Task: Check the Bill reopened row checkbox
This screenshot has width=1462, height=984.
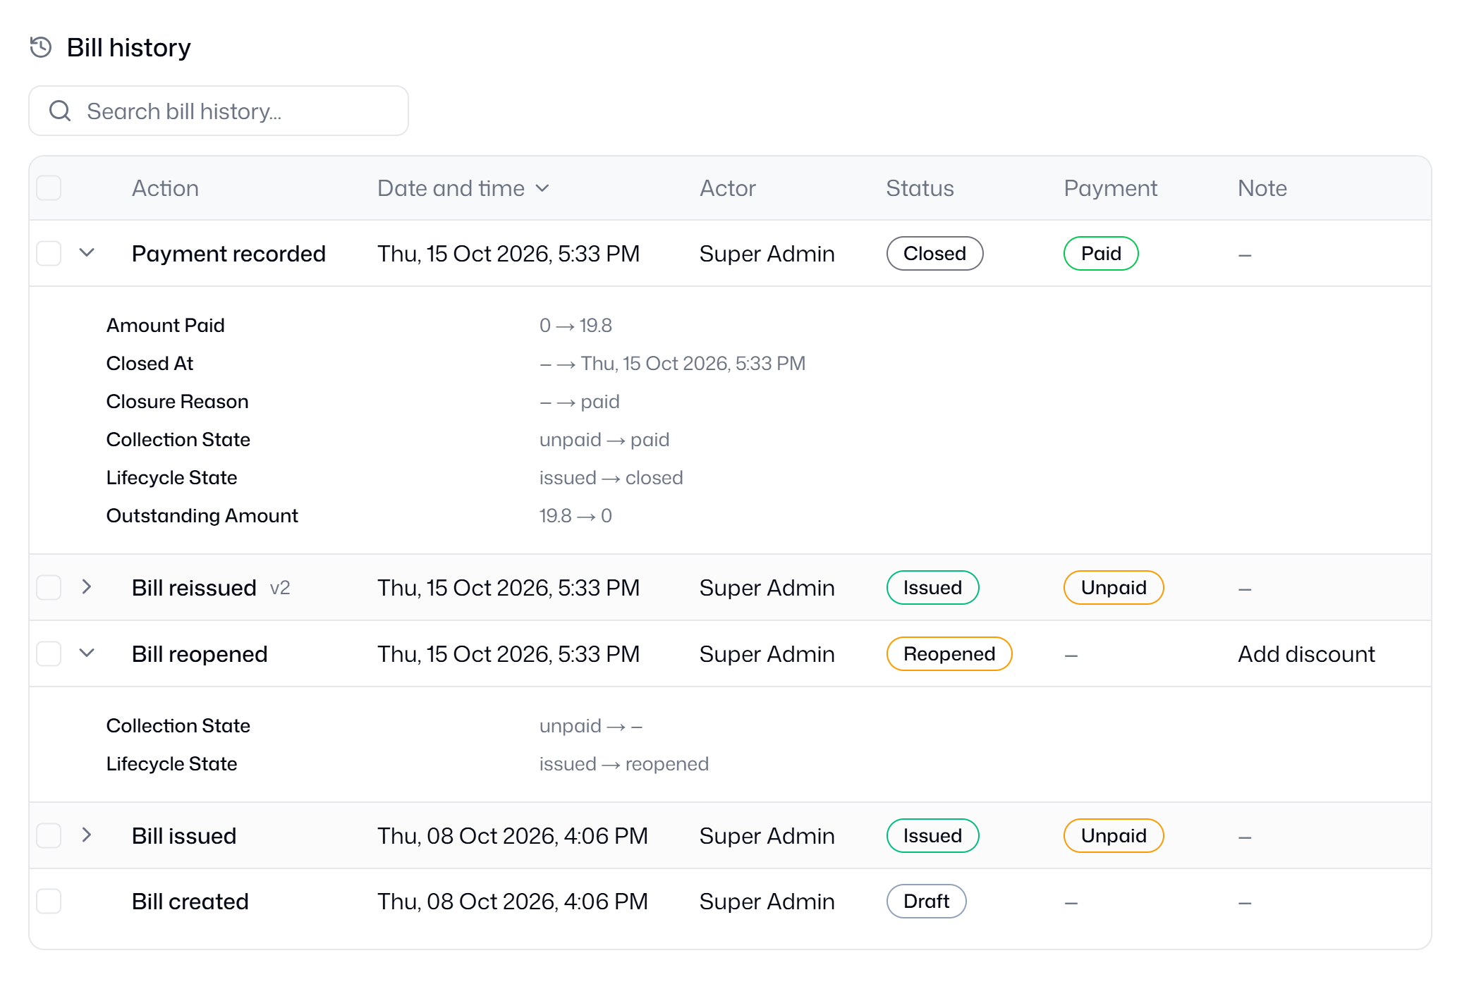Action: coord(49,653)
